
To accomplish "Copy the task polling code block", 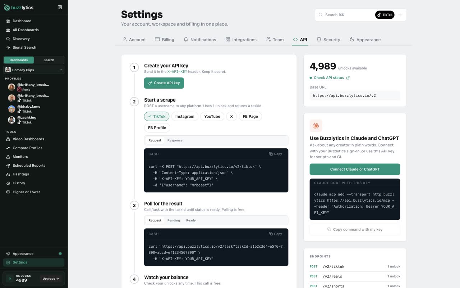I will coord(276,234).
